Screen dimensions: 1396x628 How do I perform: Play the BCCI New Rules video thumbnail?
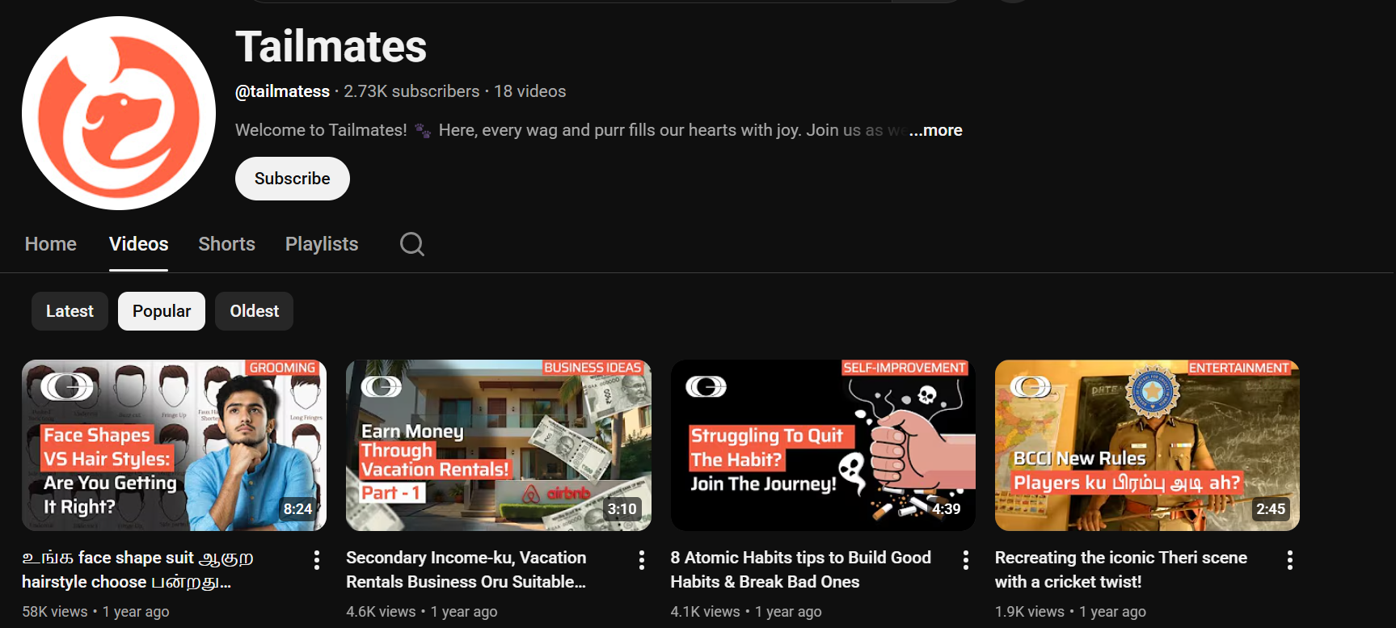[x=1147, y=445]
